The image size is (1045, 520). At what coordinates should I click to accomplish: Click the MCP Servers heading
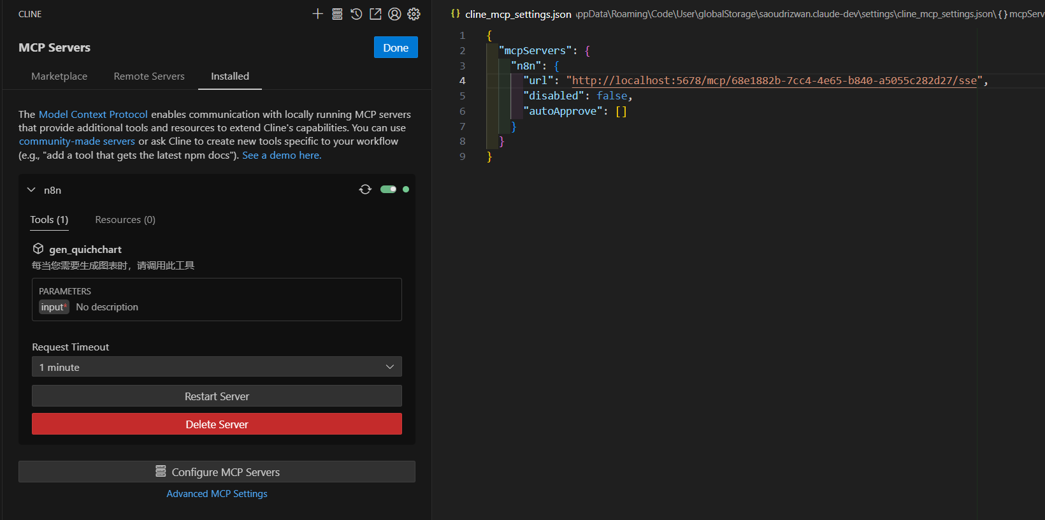click(x=54, y=48)
